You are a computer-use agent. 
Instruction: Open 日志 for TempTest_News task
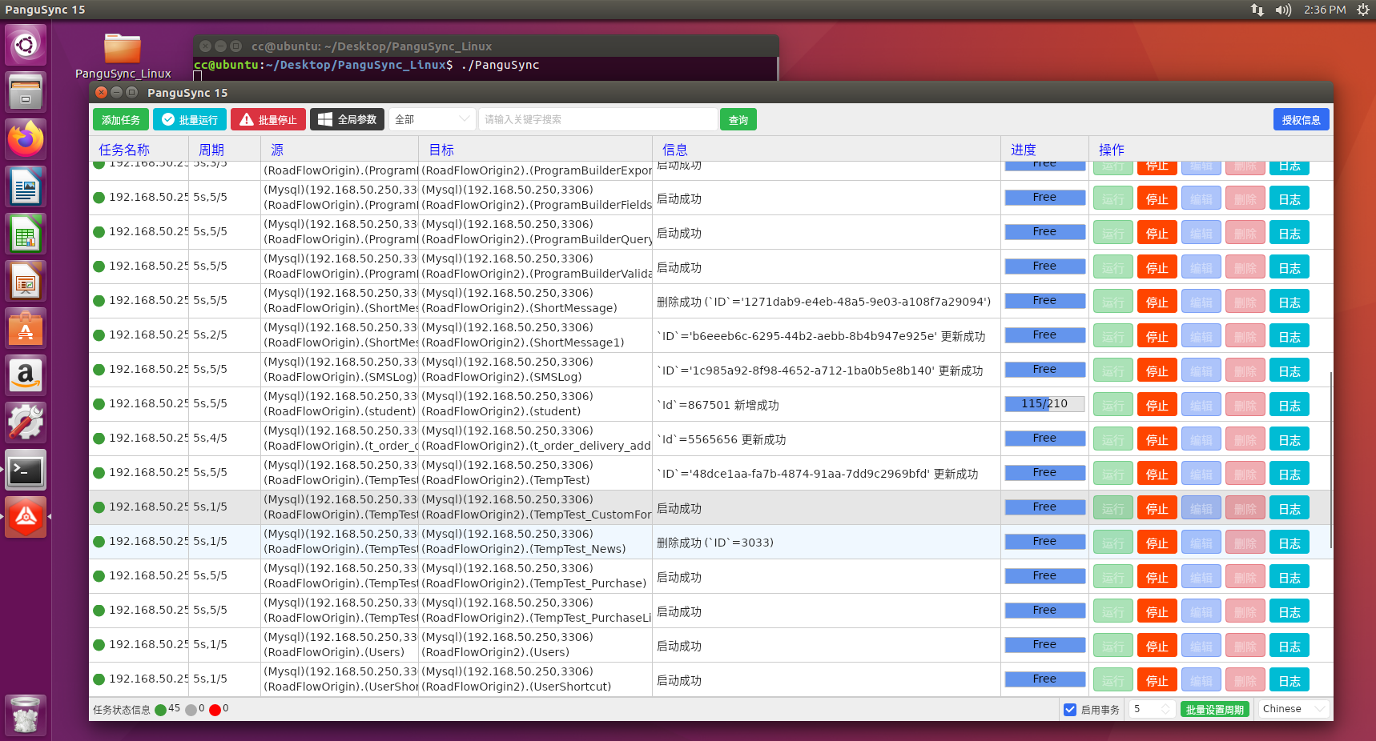[x=1289, y=543]
